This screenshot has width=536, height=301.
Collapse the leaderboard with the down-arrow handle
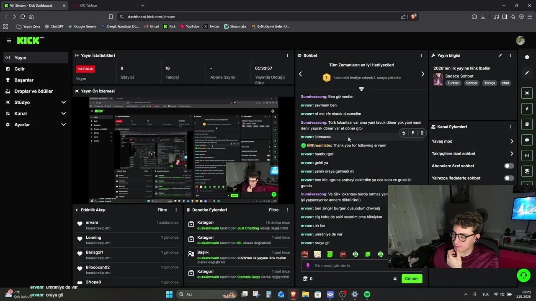click(x=361, y=89)
